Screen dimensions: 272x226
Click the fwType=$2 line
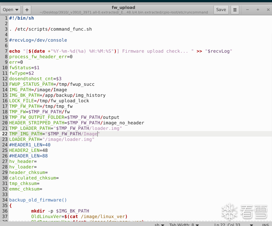coord(21,73)
